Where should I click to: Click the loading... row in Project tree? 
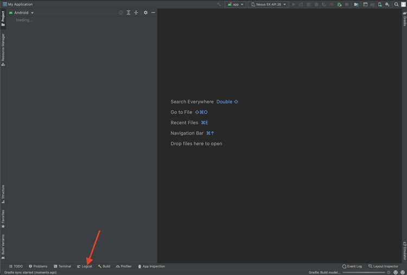24,20
